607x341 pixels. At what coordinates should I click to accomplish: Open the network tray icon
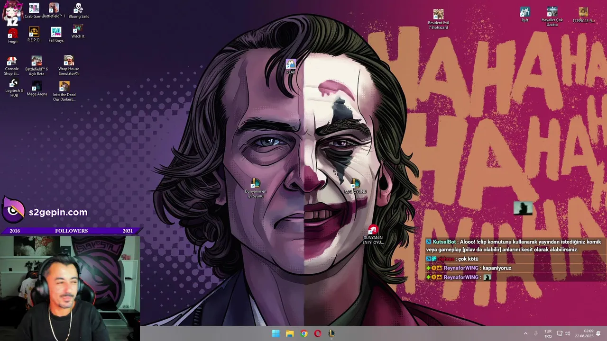(x=560, y=333)
